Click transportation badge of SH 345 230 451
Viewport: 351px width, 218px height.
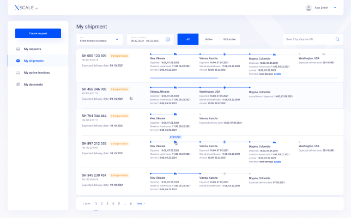point(119,175)
